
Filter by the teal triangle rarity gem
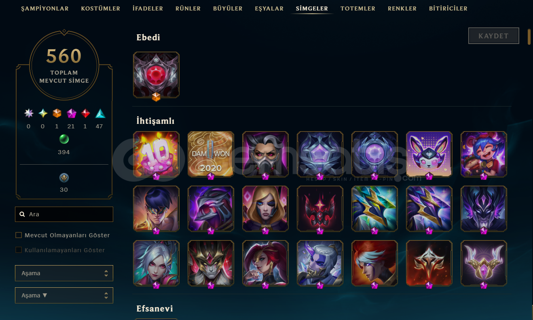(x=100, y=114)
